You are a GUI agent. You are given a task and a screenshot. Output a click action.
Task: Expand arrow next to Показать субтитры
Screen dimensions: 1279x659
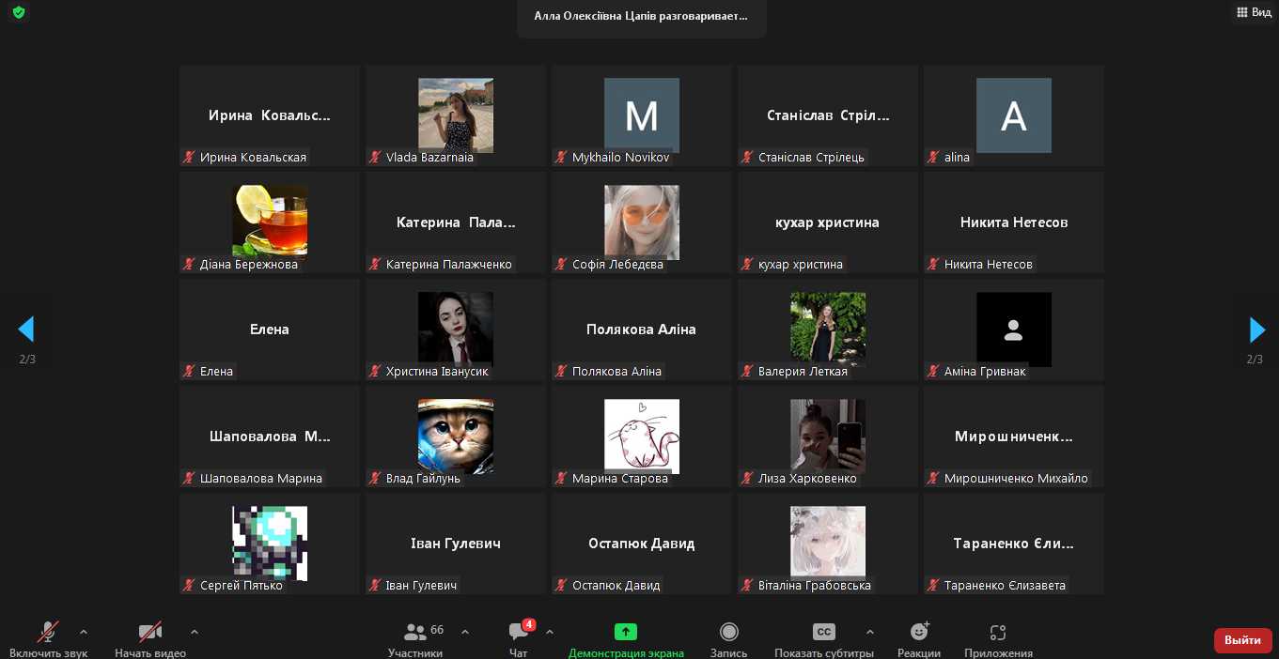point(870,632)
